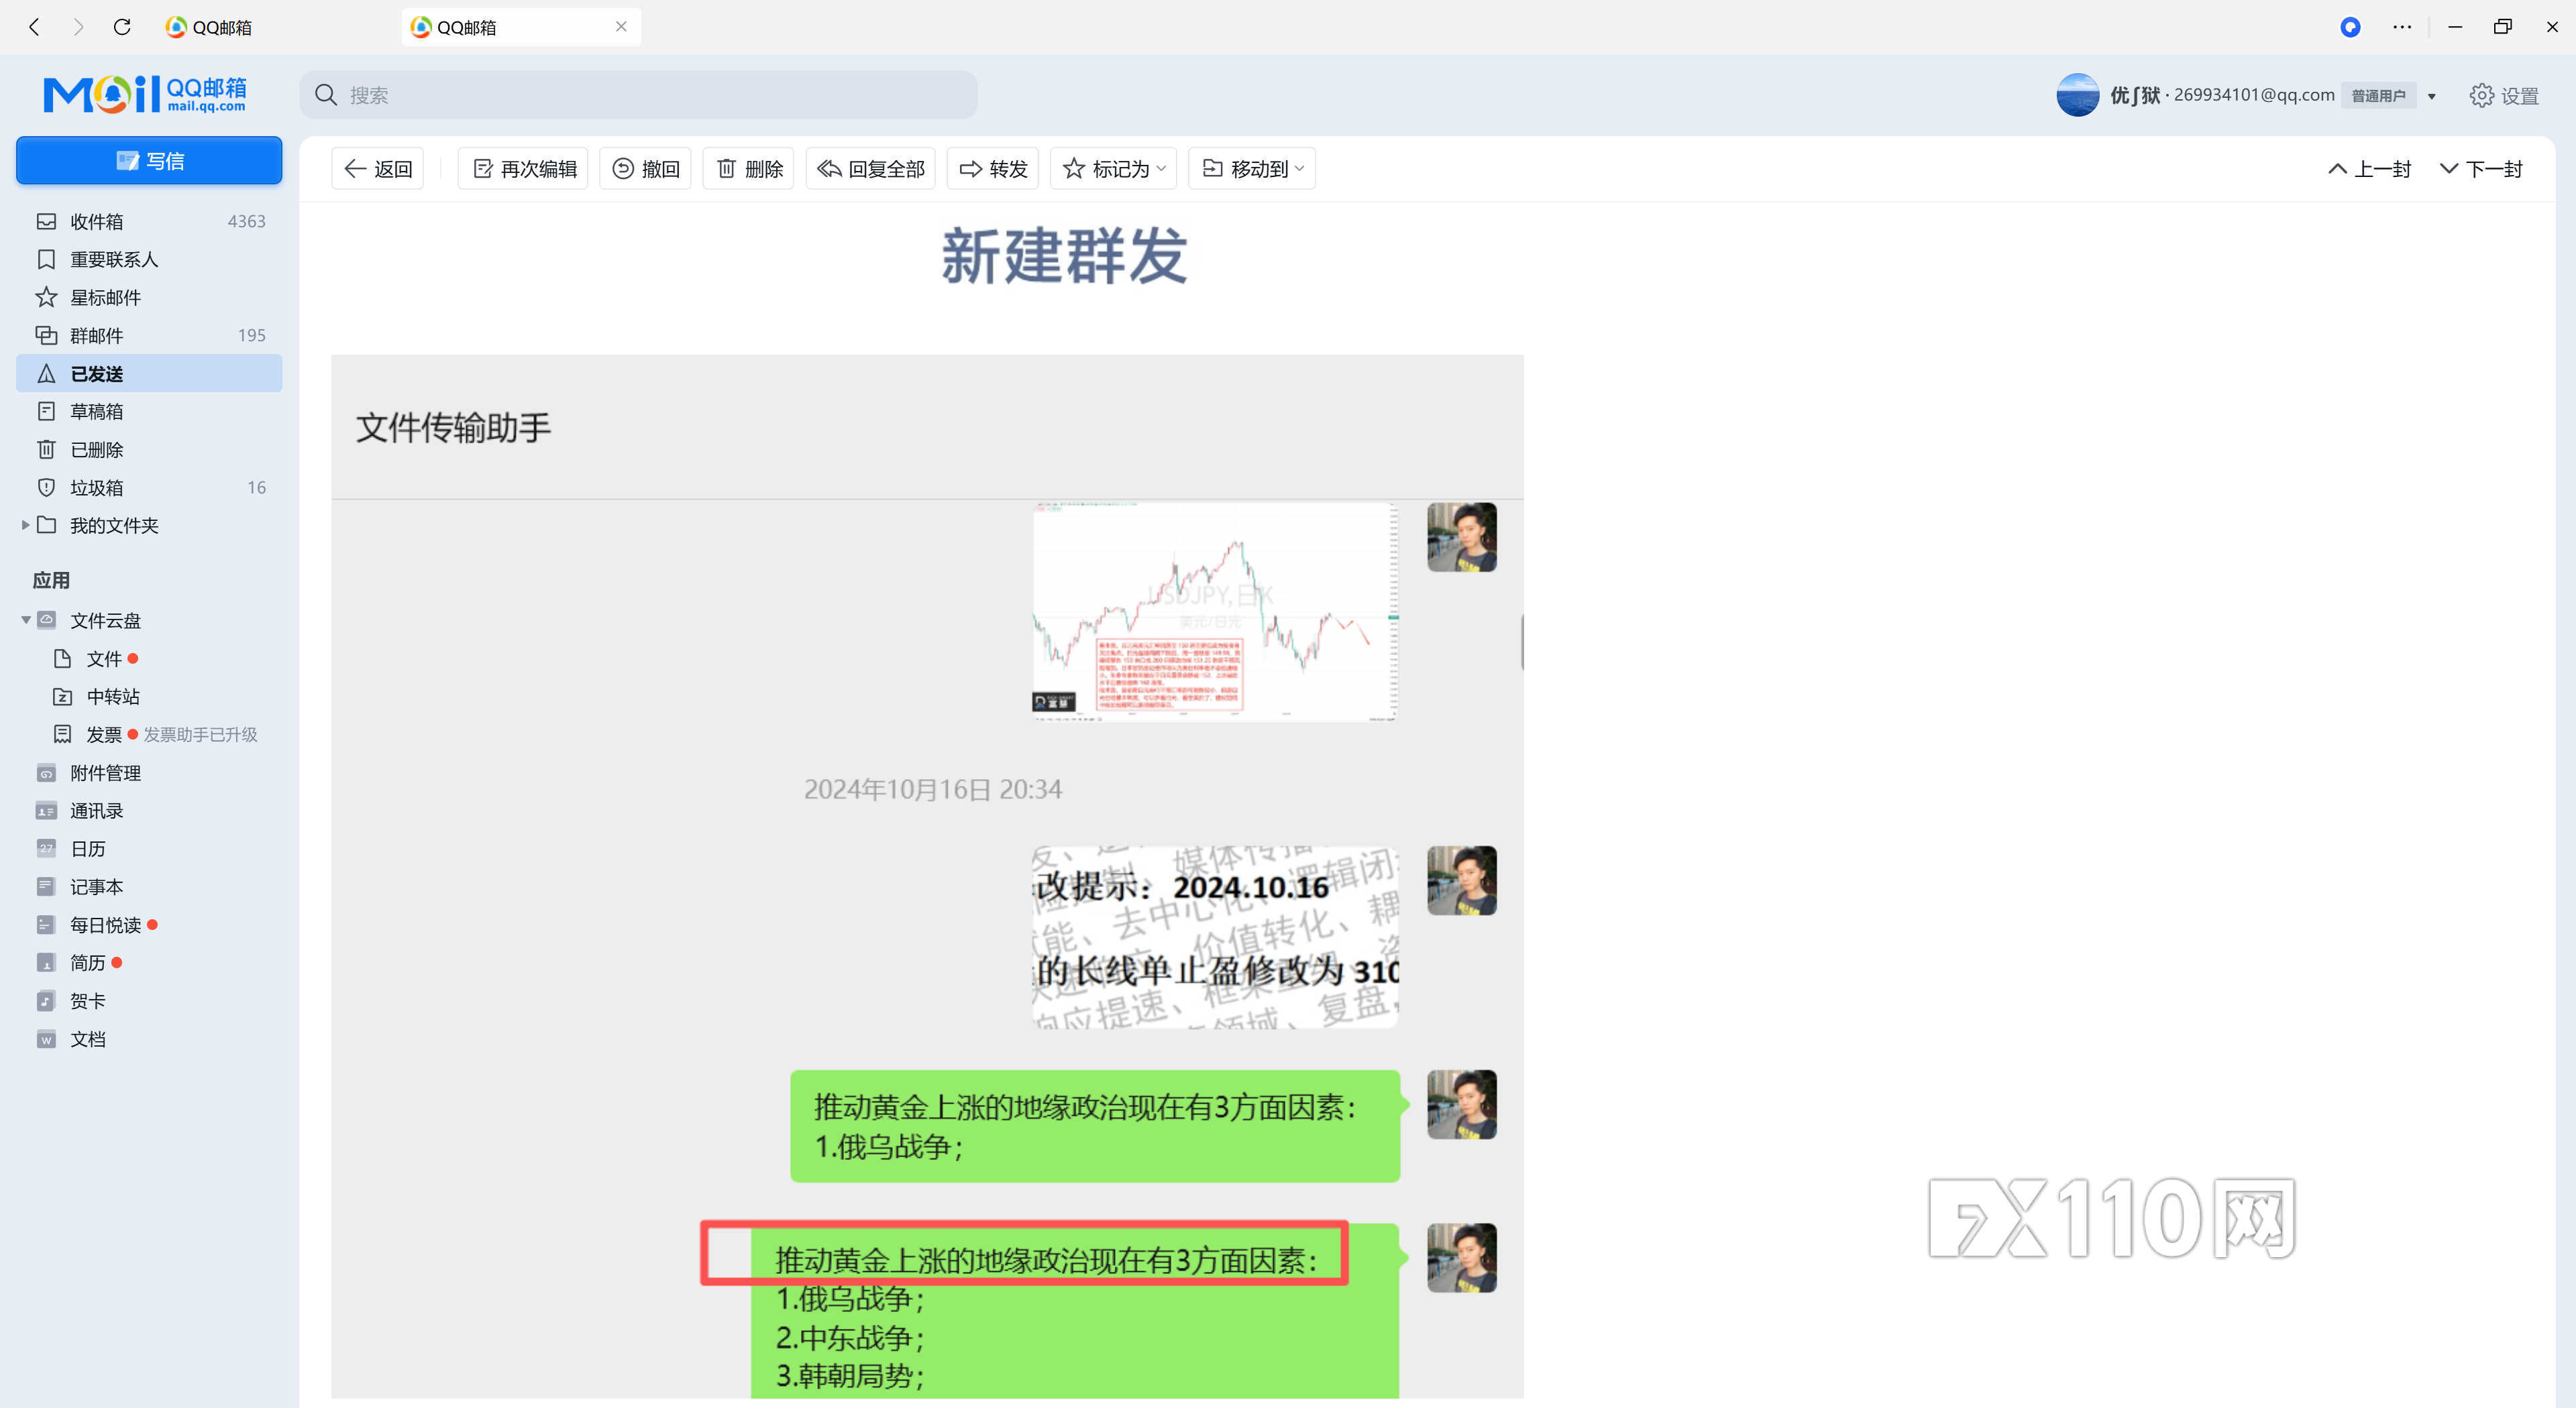Reload the page with the refresh icon

point(122,27)
